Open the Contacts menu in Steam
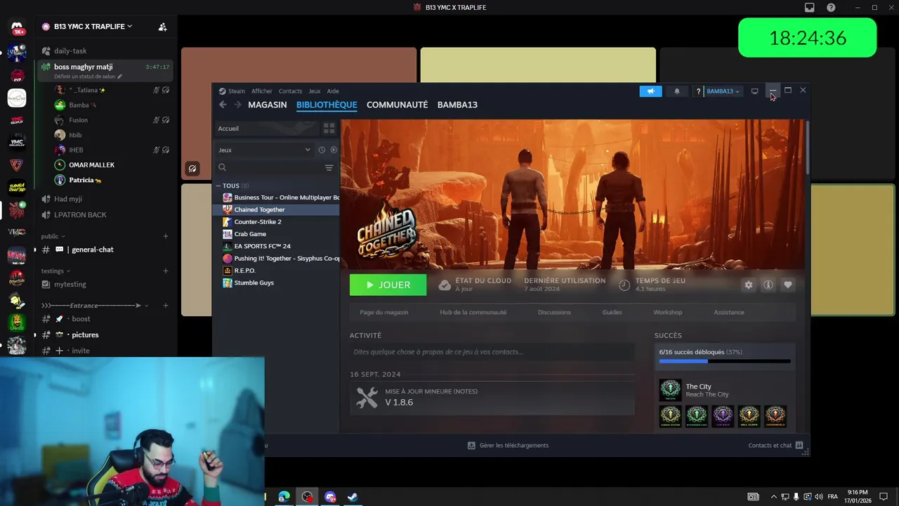 pyautogui.click(x=290, y=91)
